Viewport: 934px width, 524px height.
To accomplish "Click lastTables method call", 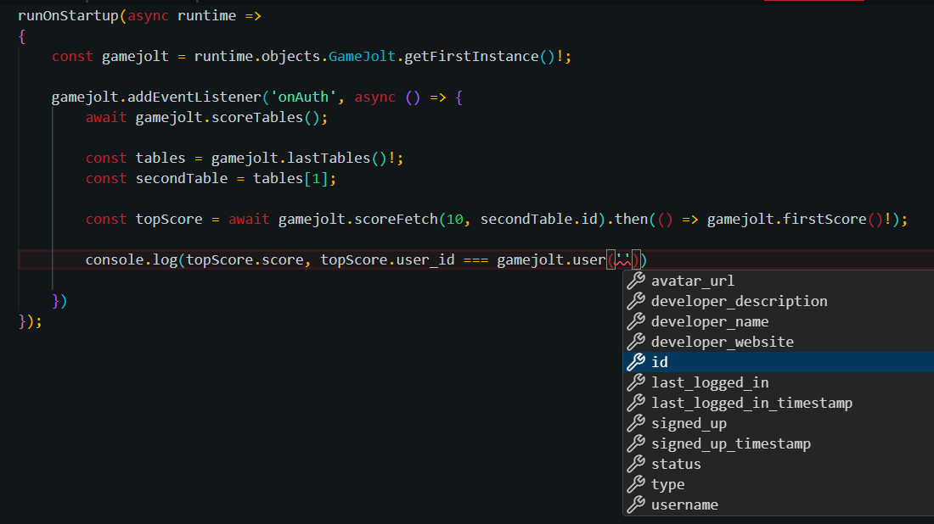I will click(x=329, y=159).
